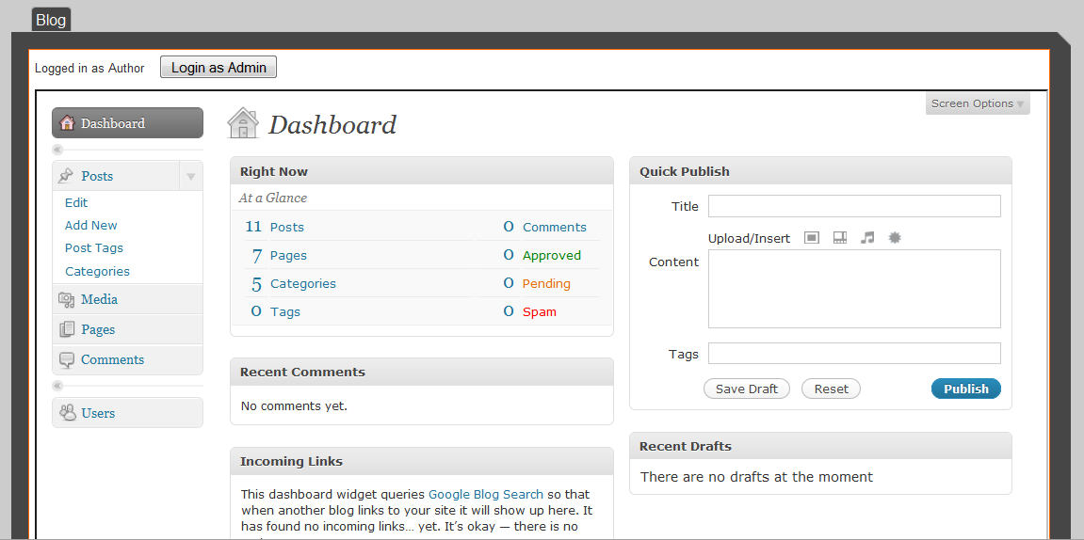Click the Users icon in sidebar
1084x540 pixels.
[67, 413]
